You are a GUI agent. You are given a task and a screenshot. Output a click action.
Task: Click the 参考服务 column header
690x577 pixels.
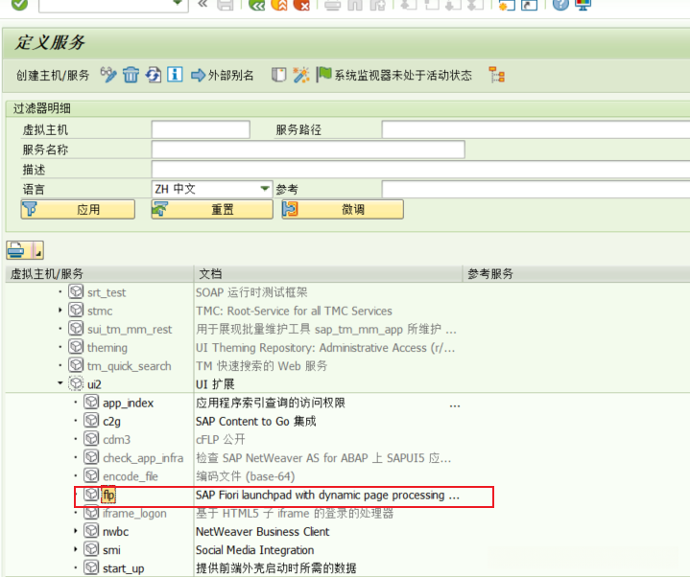pos(576,274)
